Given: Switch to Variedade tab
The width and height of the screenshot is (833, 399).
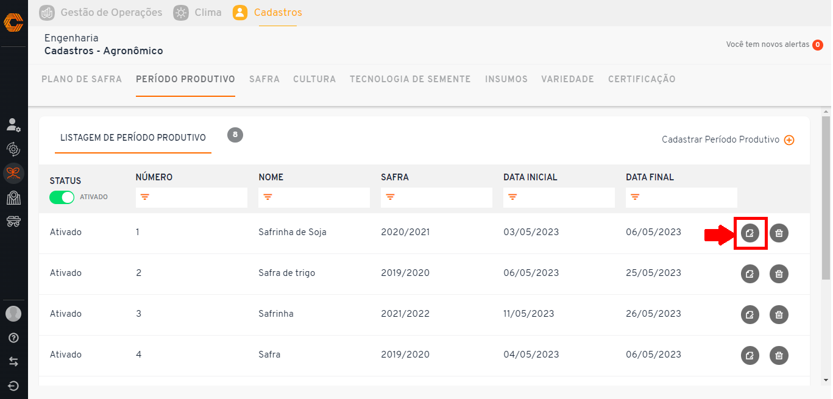Looking at the screenshot, I should [x=567, y=79].
